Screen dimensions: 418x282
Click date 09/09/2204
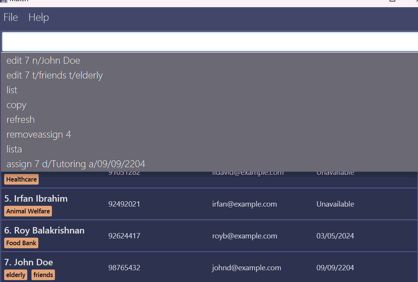click(x=335, y=268)
